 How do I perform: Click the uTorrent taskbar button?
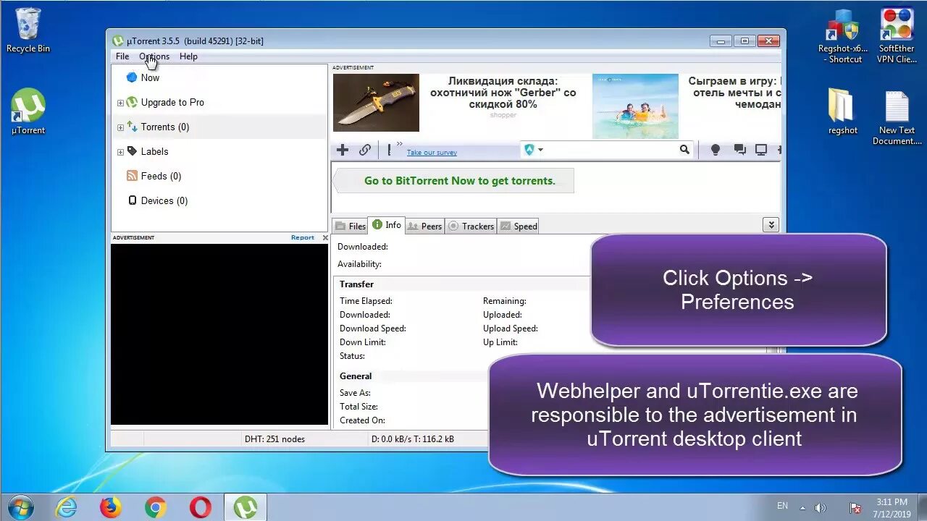coord(246,508)
